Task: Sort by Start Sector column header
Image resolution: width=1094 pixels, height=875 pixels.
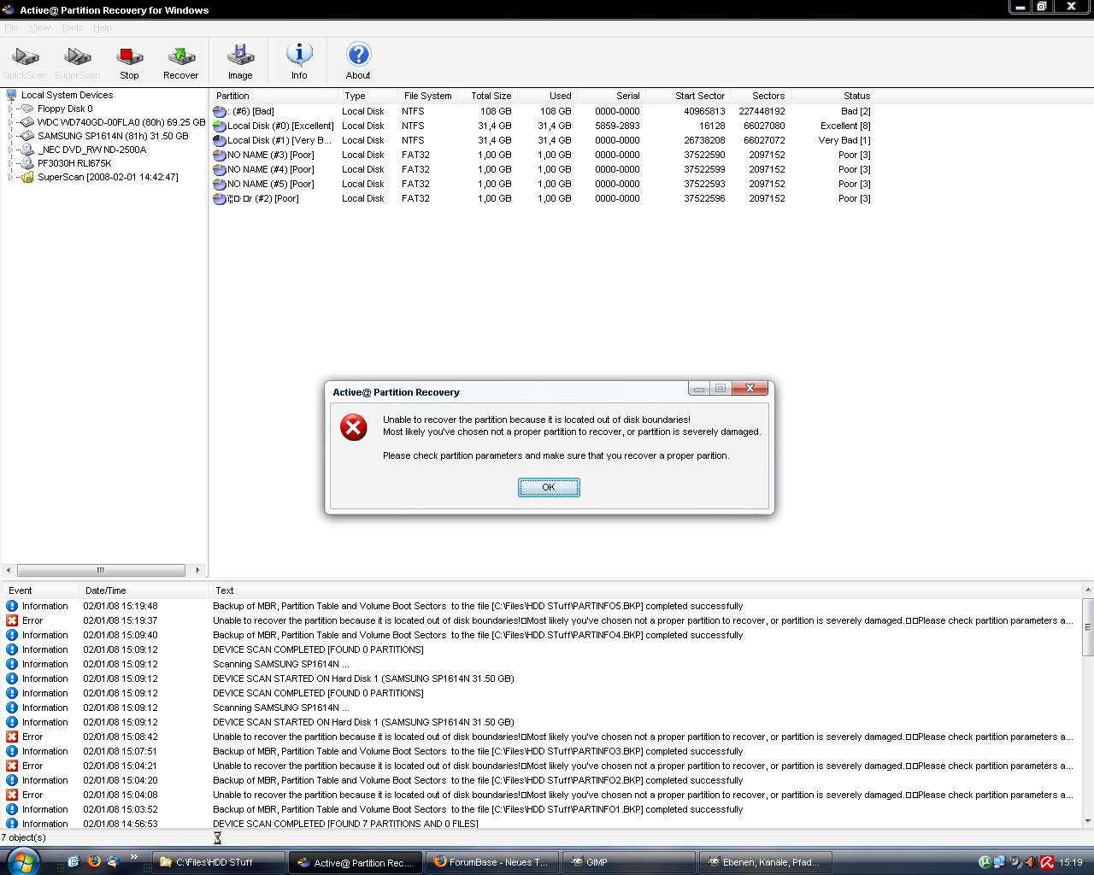Action: click(x=687, y=96)
